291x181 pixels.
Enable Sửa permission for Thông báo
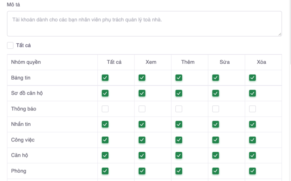click(215, 109)
